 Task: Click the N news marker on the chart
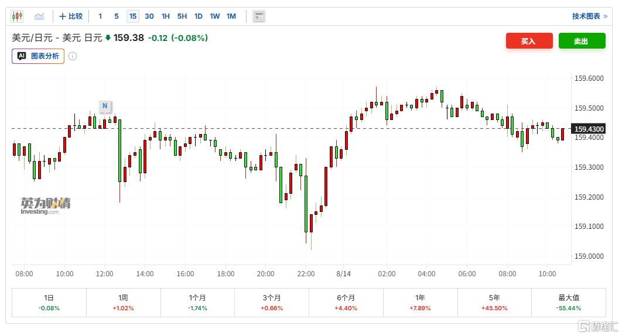pos(105,106)
